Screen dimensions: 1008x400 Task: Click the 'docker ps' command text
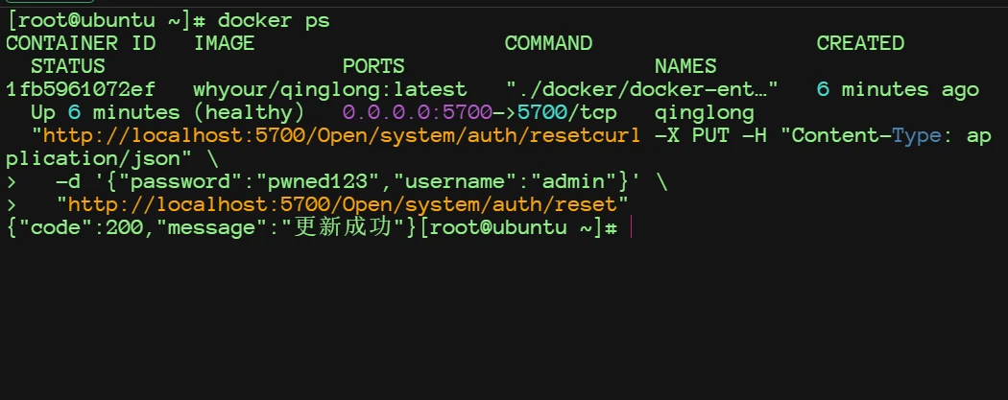pyautogui.click(x=274, y=20)
